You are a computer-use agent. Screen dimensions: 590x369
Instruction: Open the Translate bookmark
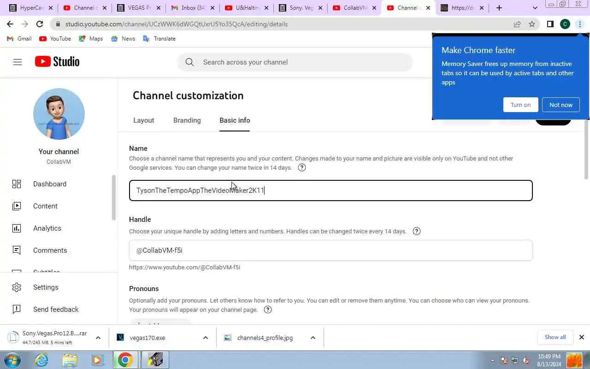pyautogui.click(x=159, y=39)
